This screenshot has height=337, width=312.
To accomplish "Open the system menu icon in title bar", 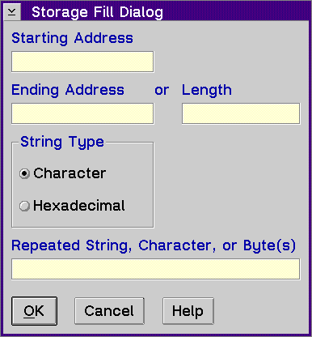I will tap(12, 12).
